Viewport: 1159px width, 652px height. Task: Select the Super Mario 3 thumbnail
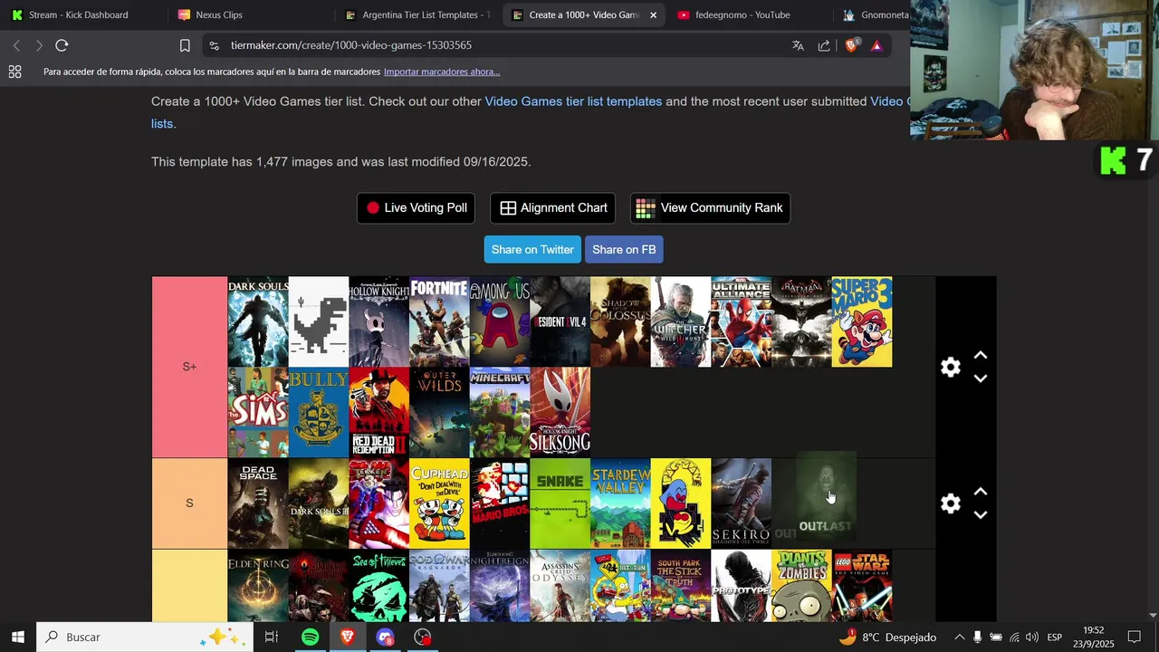click(862, 322)
